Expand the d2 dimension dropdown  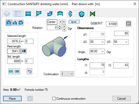coord(97,42)
